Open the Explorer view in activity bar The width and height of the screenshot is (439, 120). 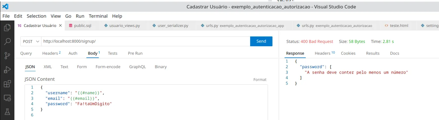tap(7, 28)
